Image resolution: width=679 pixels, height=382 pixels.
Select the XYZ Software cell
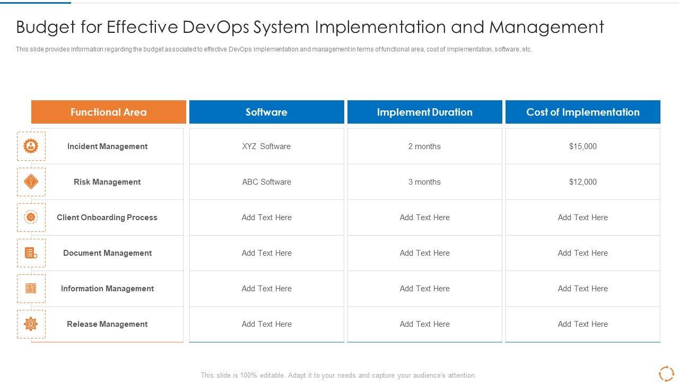click(266, 146)
